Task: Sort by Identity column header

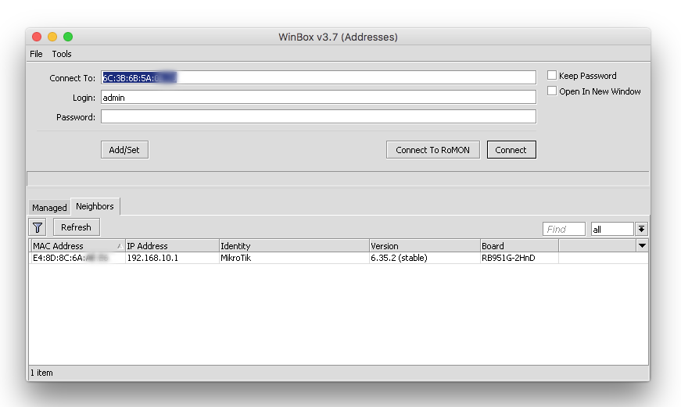Action: pos(294,245)
